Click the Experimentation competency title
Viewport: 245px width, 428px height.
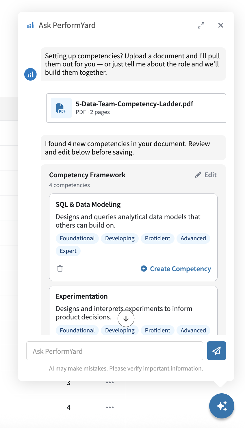tap(82, 296)
